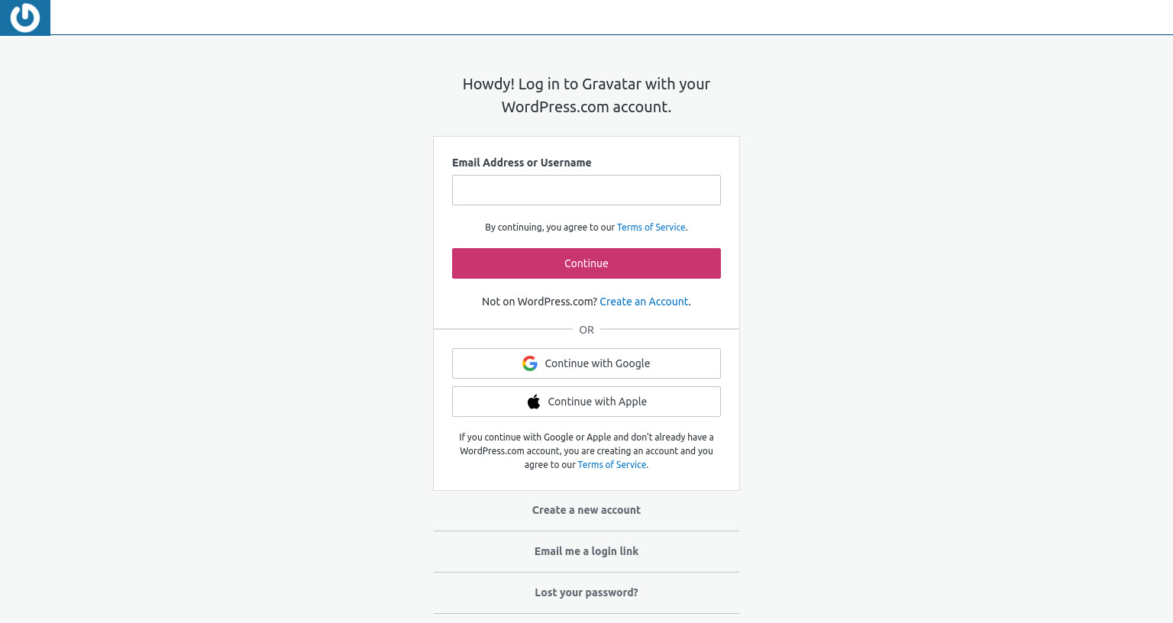Open the Lost your password? link
This screenshot has height=623, width=1173.
(x=586, y=592)
